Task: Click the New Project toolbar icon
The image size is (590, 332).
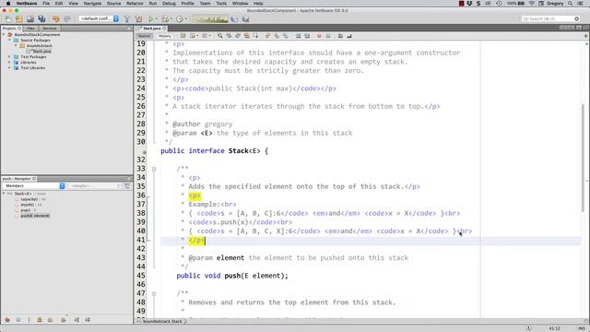Action: 19,18
